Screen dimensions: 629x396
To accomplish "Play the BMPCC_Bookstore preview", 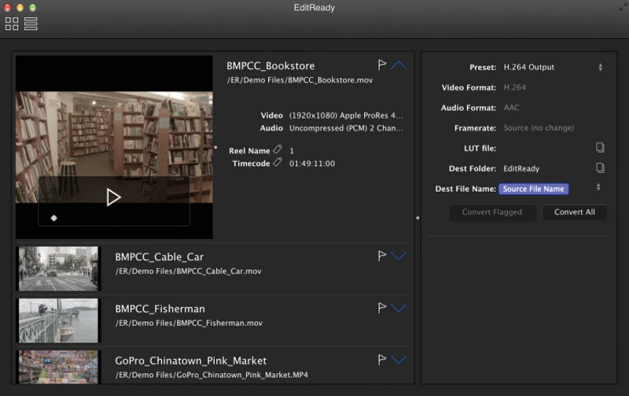I will [x=114, y=197].
